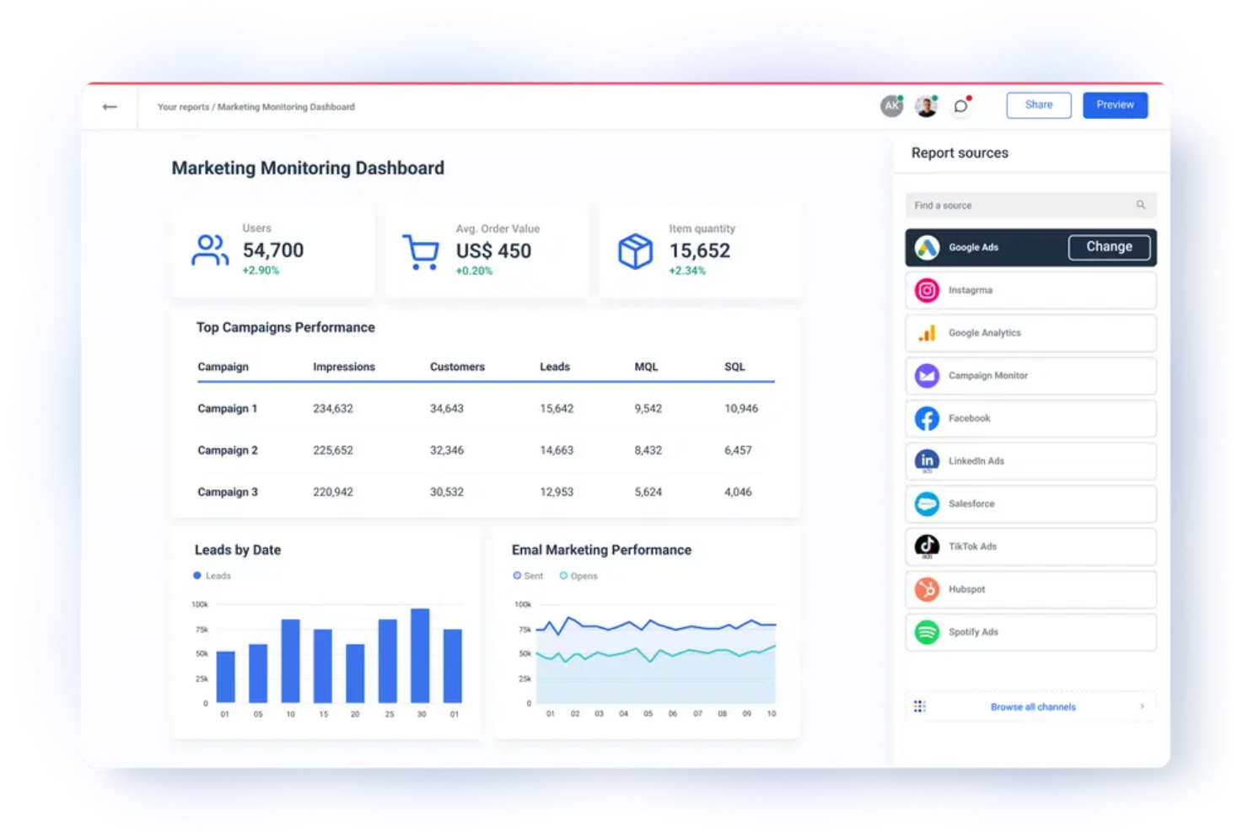1248x832 pixels.
Task: Click the AK avatar thumbnail
Action: 891,105
